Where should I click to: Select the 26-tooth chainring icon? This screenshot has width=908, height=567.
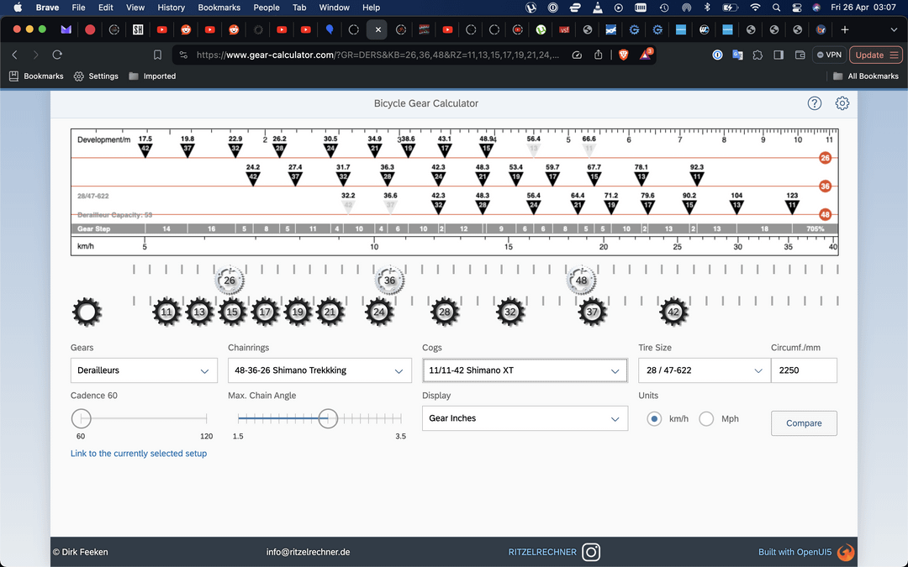pos(230,281)
